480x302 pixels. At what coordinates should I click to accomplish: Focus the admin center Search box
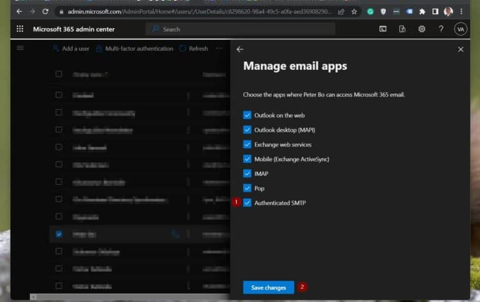[x=240, y=29]
